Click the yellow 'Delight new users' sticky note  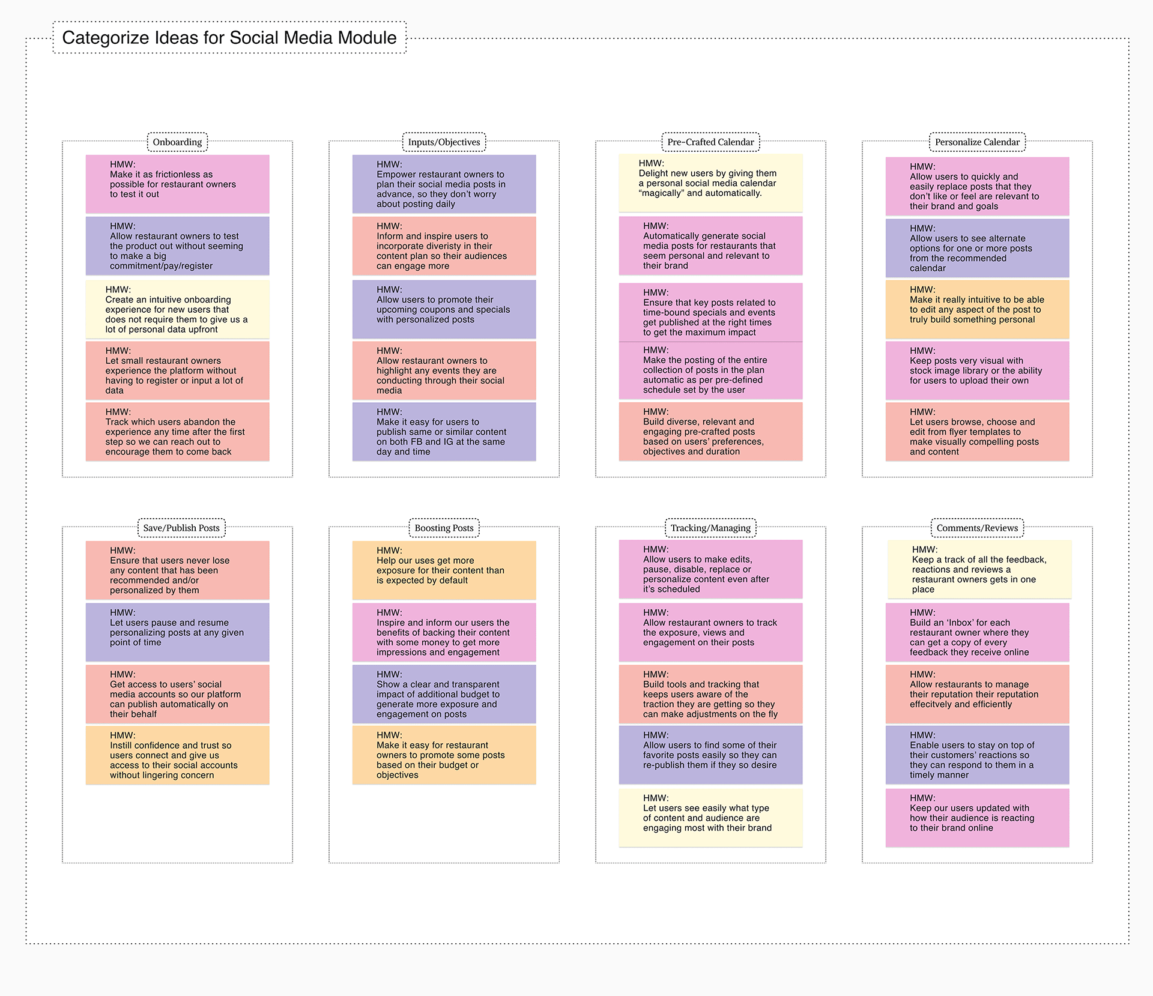710,183
